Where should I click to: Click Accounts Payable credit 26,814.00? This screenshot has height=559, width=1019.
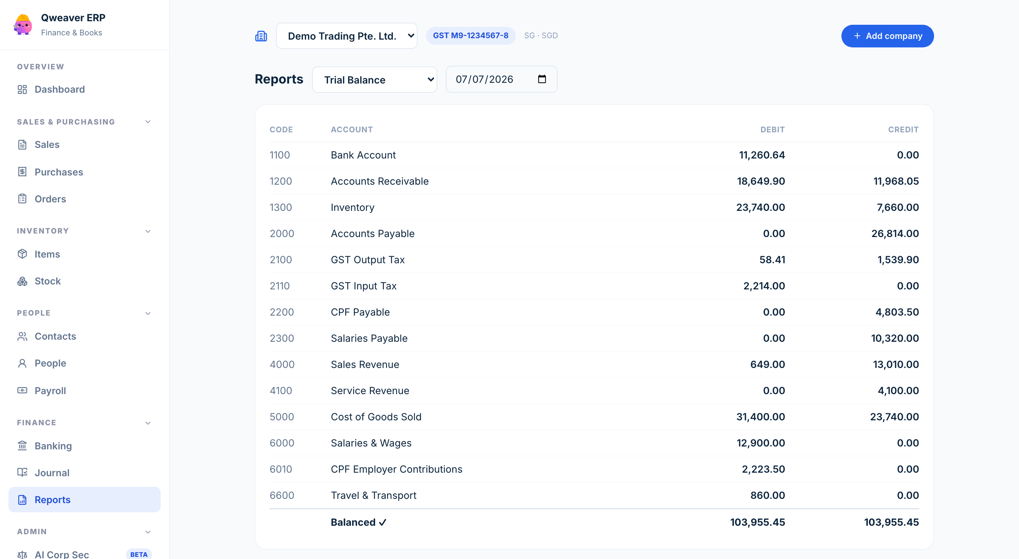(x=895, y=234)
